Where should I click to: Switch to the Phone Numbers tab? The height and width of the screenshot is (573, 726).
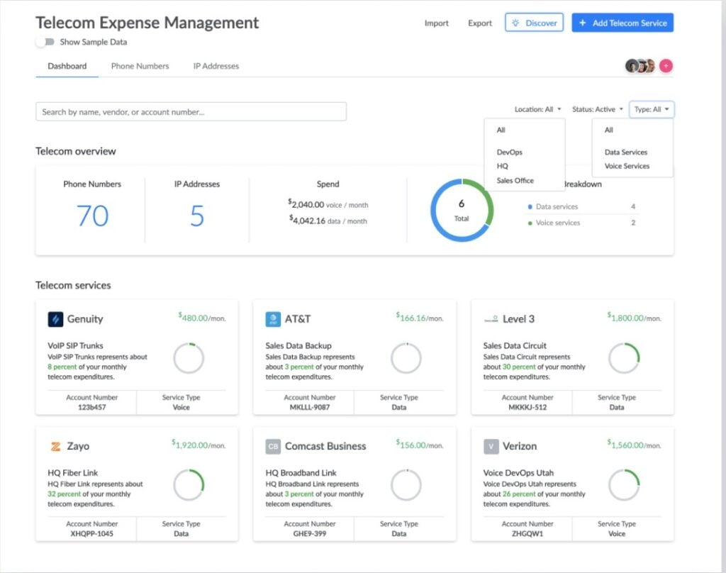pyautogui.click(x=140, y=66)
